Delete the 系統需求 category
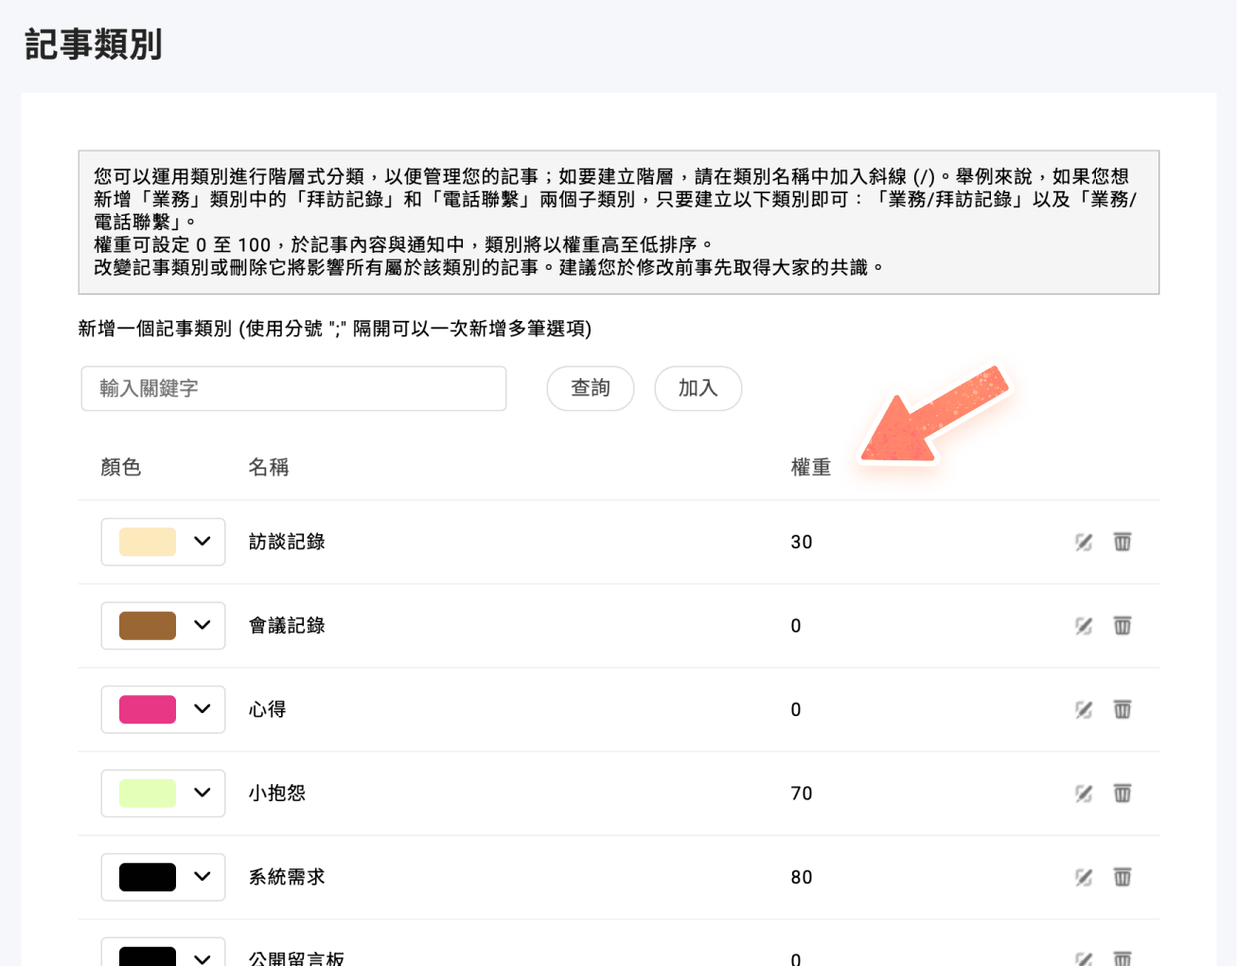Viewport: 1237px width, 966px height. 1122,877
